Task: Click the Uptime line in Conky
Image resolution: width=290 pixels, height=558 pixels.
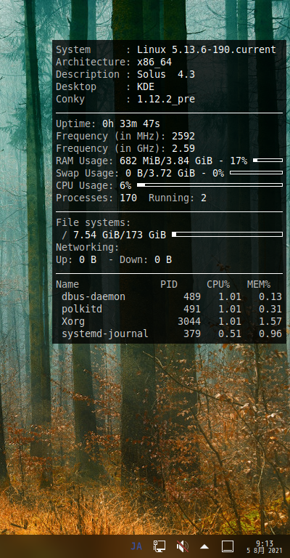Action: click(108, 124)
